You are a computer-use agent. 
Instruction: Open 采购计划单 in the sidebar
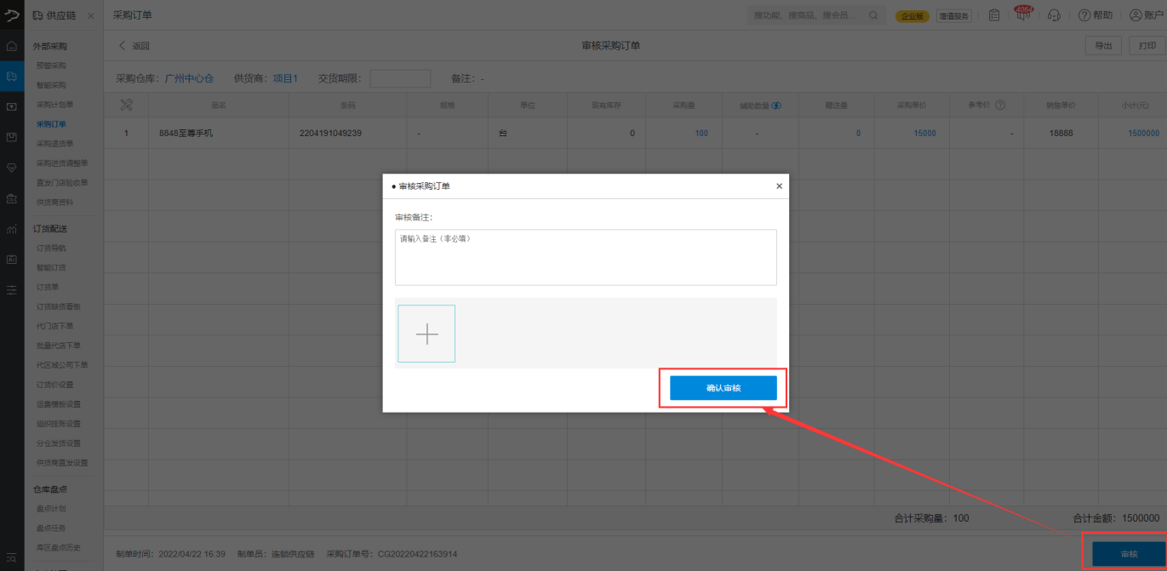(54, 105)
